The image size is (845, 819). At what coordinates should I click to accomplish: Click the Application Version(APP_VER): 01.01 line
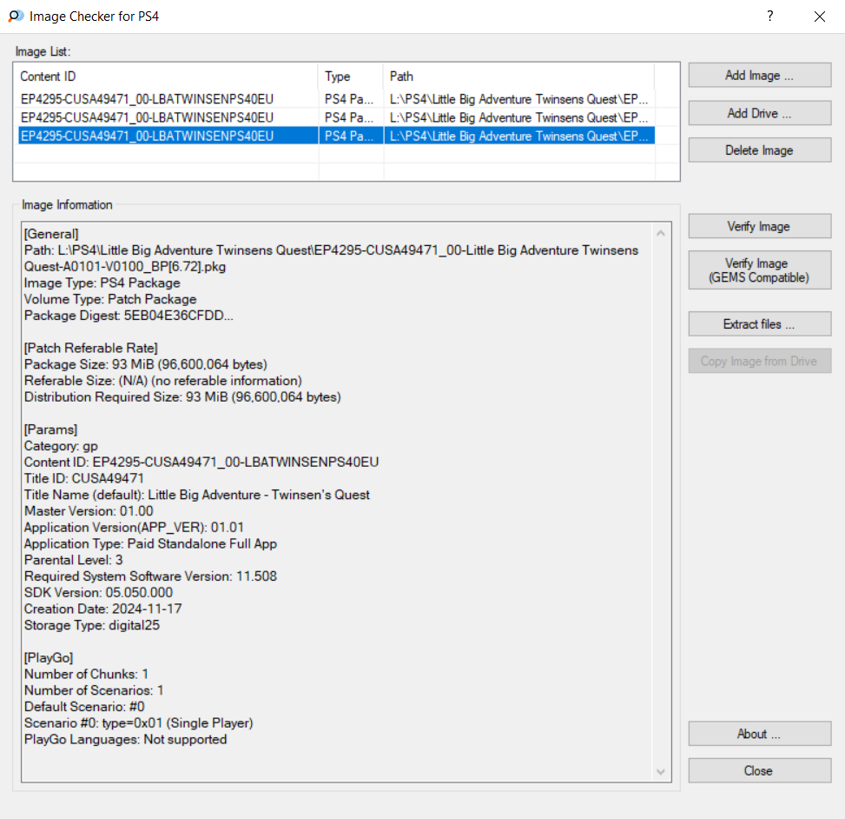(135, 527)
